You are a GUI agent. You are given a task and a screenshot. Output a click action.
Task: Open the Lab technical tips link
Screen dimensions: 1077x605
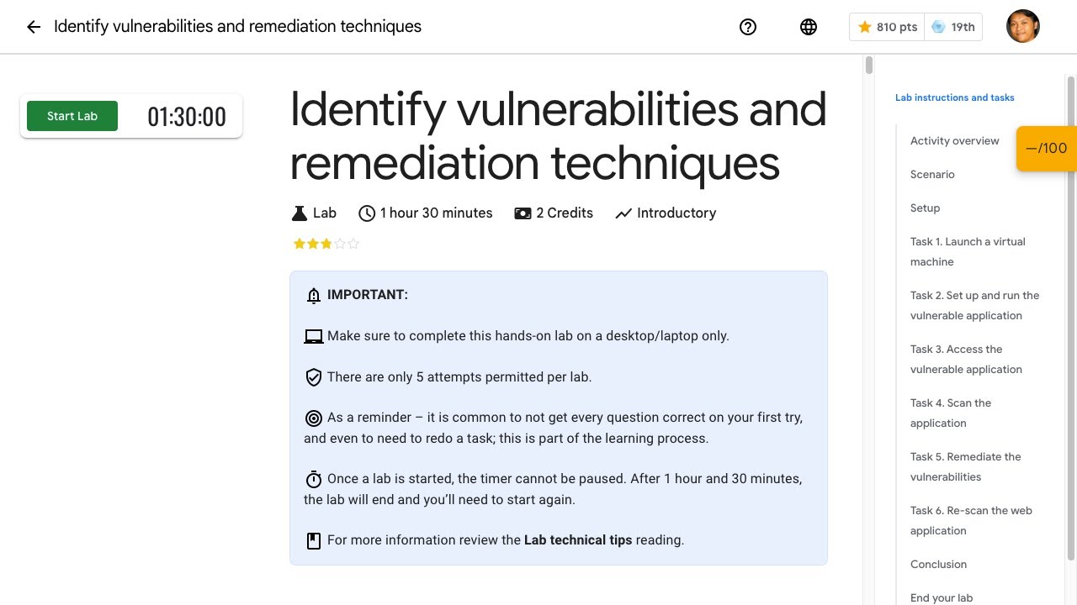(578, 540)
